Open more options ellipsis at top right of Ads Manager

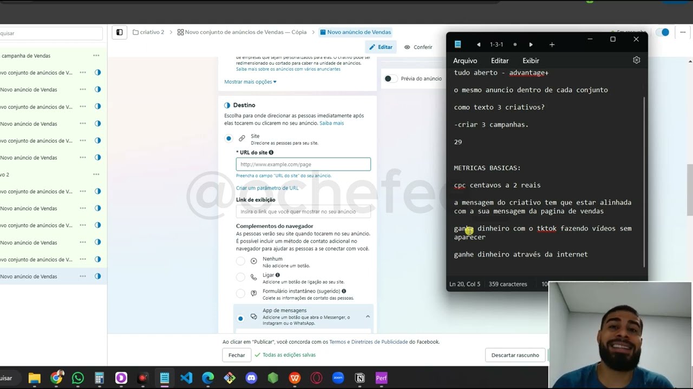pos(683,32)
